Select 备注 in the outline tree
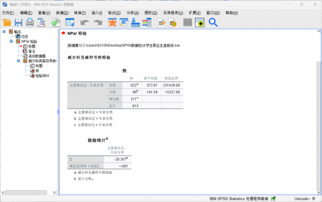The width and height of the screenshot is (322, 202). 32,51
